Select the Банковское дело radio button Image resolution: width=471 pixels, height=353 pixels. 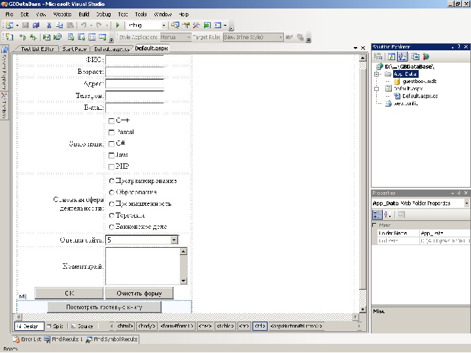point(112,227)
